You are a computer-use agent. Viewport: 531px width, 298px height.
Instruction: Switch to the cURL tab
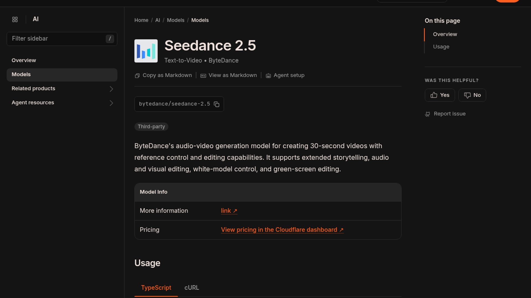(x=192, y=288)
